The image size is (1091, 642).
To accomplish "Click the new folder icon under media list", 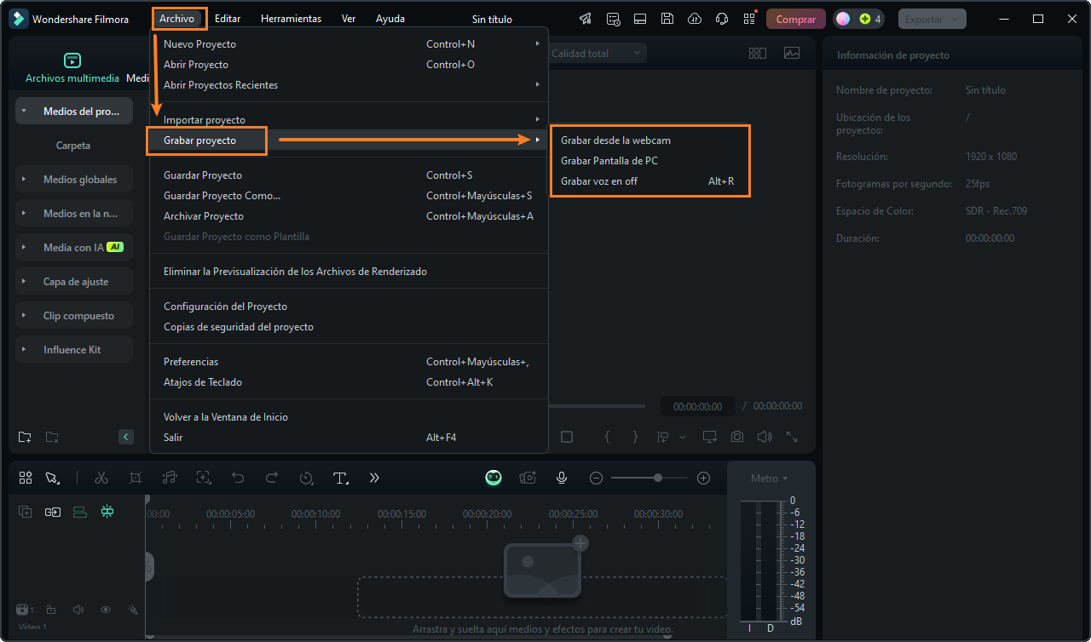I will [x=25, y=437].
